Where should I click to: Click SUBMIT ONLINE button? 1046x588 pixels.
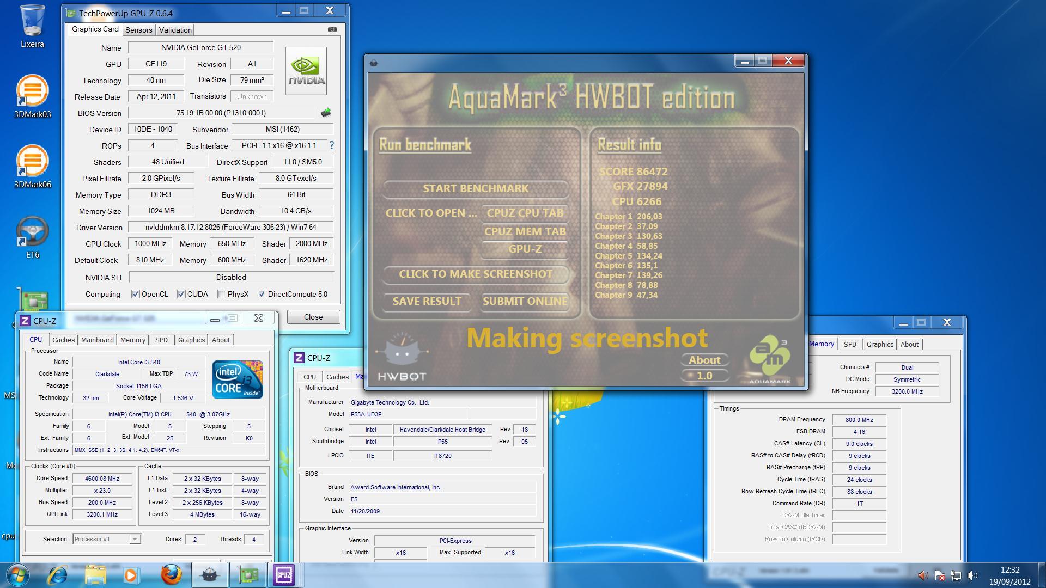525,301
